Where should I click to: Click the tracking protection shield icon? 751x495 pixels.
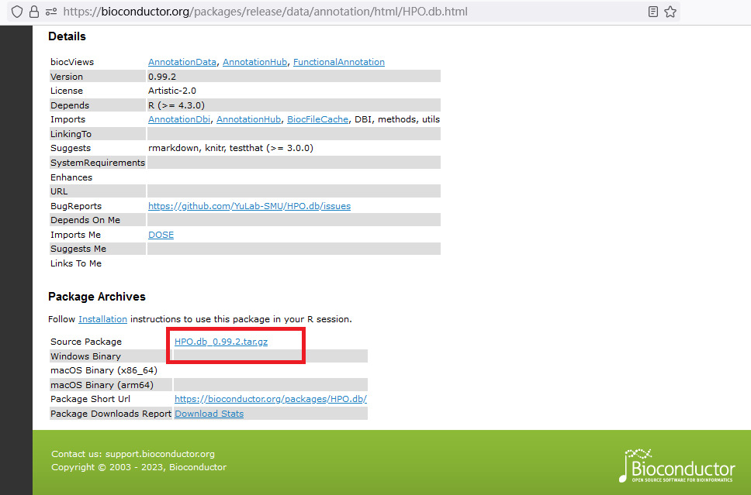17,12
